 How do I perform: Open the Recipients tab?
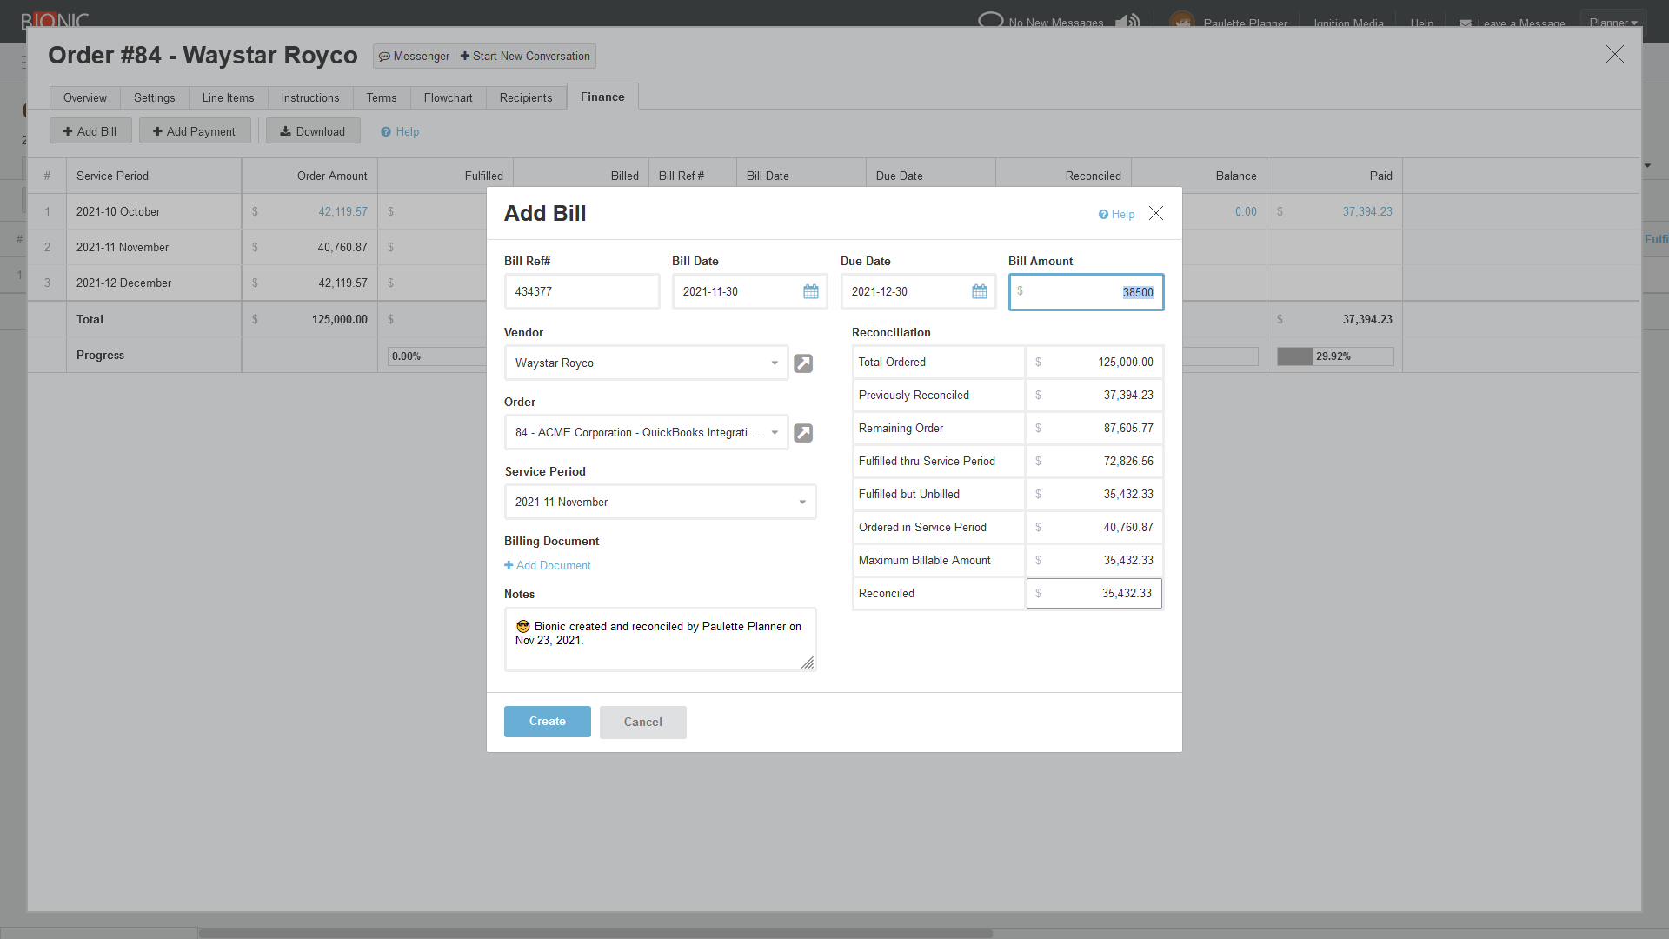click(x=526, y=97)
